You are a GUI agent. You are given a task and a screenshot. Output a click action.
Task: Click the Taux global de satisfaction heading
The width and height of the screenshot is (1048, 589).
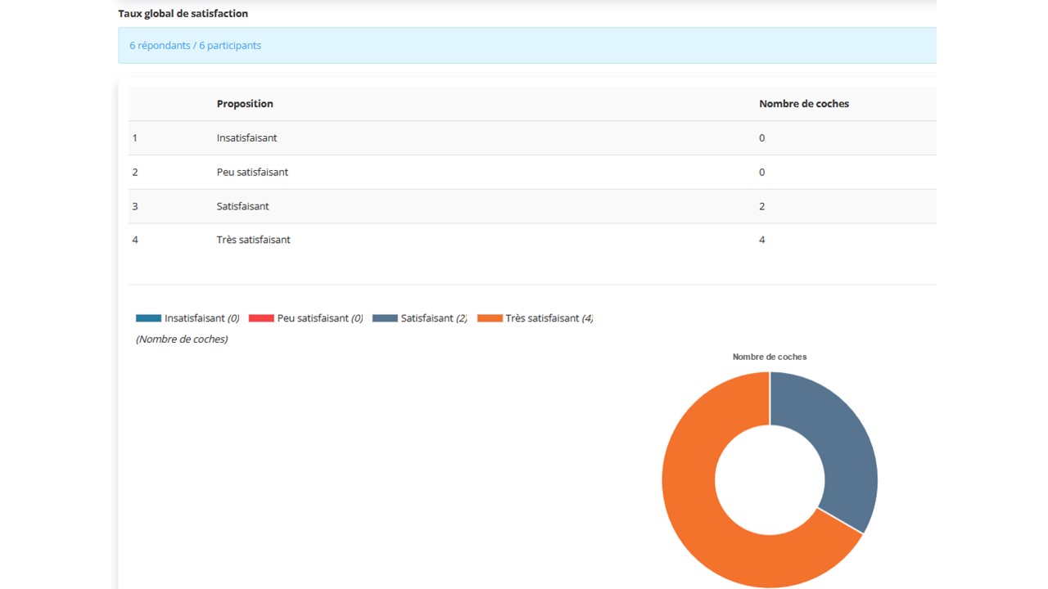tap(183, 14)
